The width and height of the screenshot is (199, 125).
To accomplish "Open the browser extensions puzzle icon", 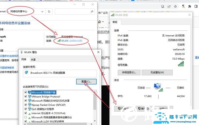I will (190, 6).
